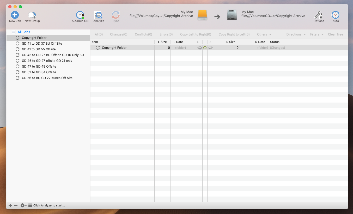
Task: Open the Directions dropdown
Action: (x=296, y=34)
